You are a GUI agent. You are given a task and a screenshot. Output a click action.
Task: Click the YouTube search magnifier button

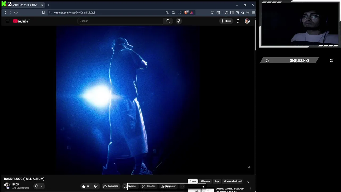168,21
